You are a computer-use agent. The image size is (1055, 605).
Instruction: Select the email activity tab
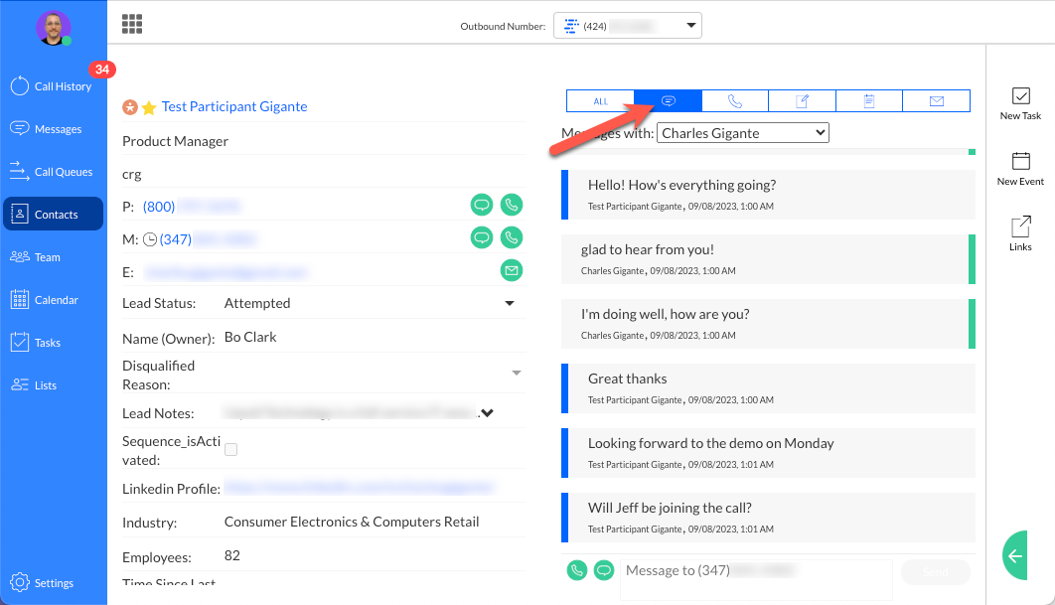[936, 101]
